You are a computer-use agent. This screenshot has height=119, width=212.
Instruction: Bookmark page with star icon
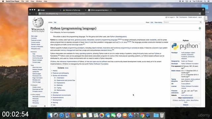(200, 14)
